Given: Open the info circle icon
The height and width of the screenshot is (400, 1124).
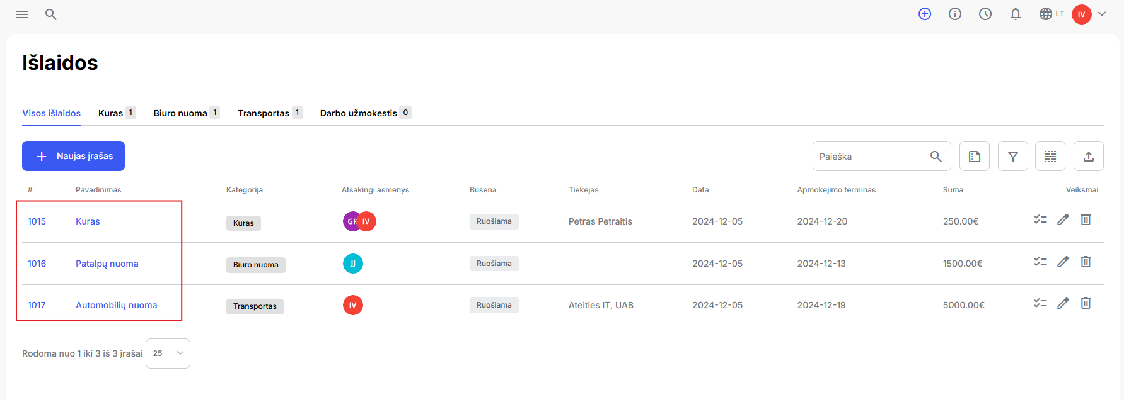Looking at the screenshot, I should click(x=955, y=14).
